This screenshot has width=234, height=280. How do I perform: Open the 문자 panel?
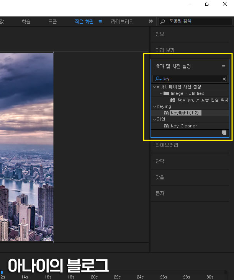click(160, 193)
